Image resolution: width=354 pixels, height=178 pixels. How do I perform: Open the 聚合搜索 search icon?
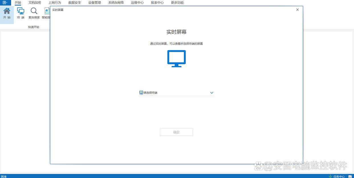point(34,13)
